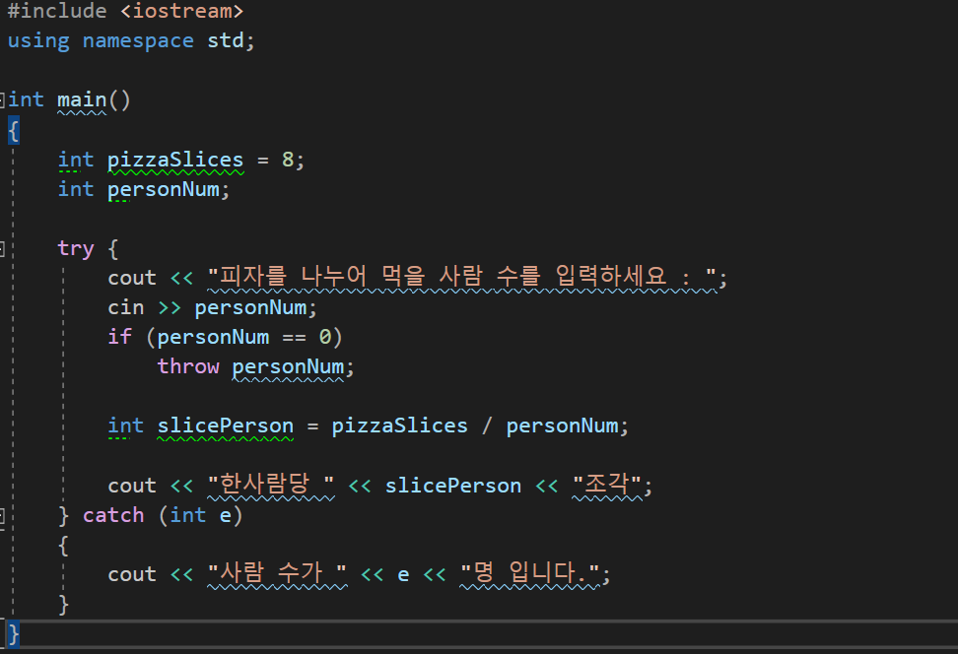Click pizzaSlices in the division expression

[399, 425]
